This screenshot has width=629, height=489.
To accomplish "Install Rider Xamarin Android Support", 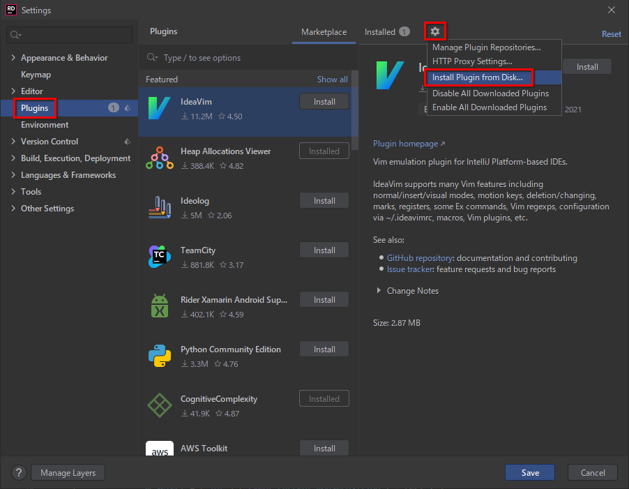I will [324, 300].
